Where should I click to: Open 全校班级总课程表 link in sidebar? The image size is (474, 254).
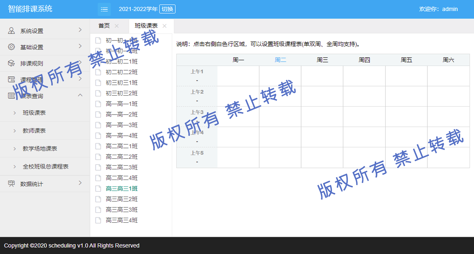45,167
